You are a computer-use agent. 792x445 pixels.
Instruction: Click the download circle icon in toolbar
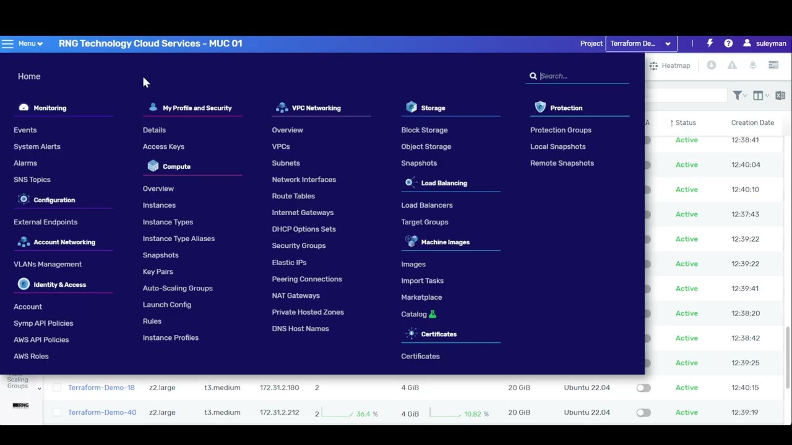pyautogui.click(x=712, y=65)
